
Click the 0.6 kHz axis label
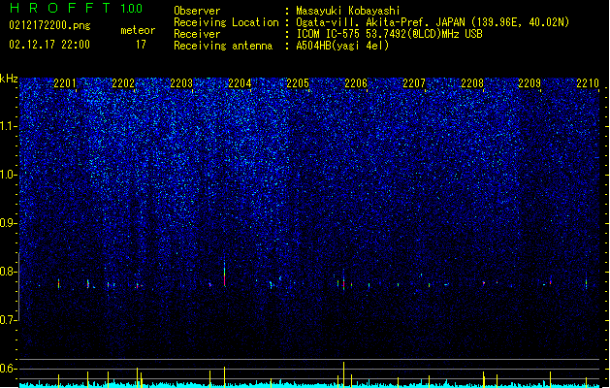pyautogui.click(x=9, y=369)
